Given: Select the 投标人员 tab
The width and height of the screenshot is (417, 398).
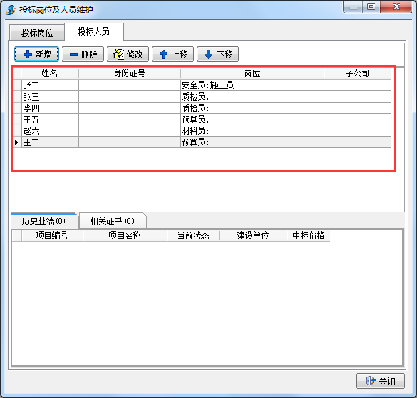Looking at the screenshot, I should click(x=93, y=31).
